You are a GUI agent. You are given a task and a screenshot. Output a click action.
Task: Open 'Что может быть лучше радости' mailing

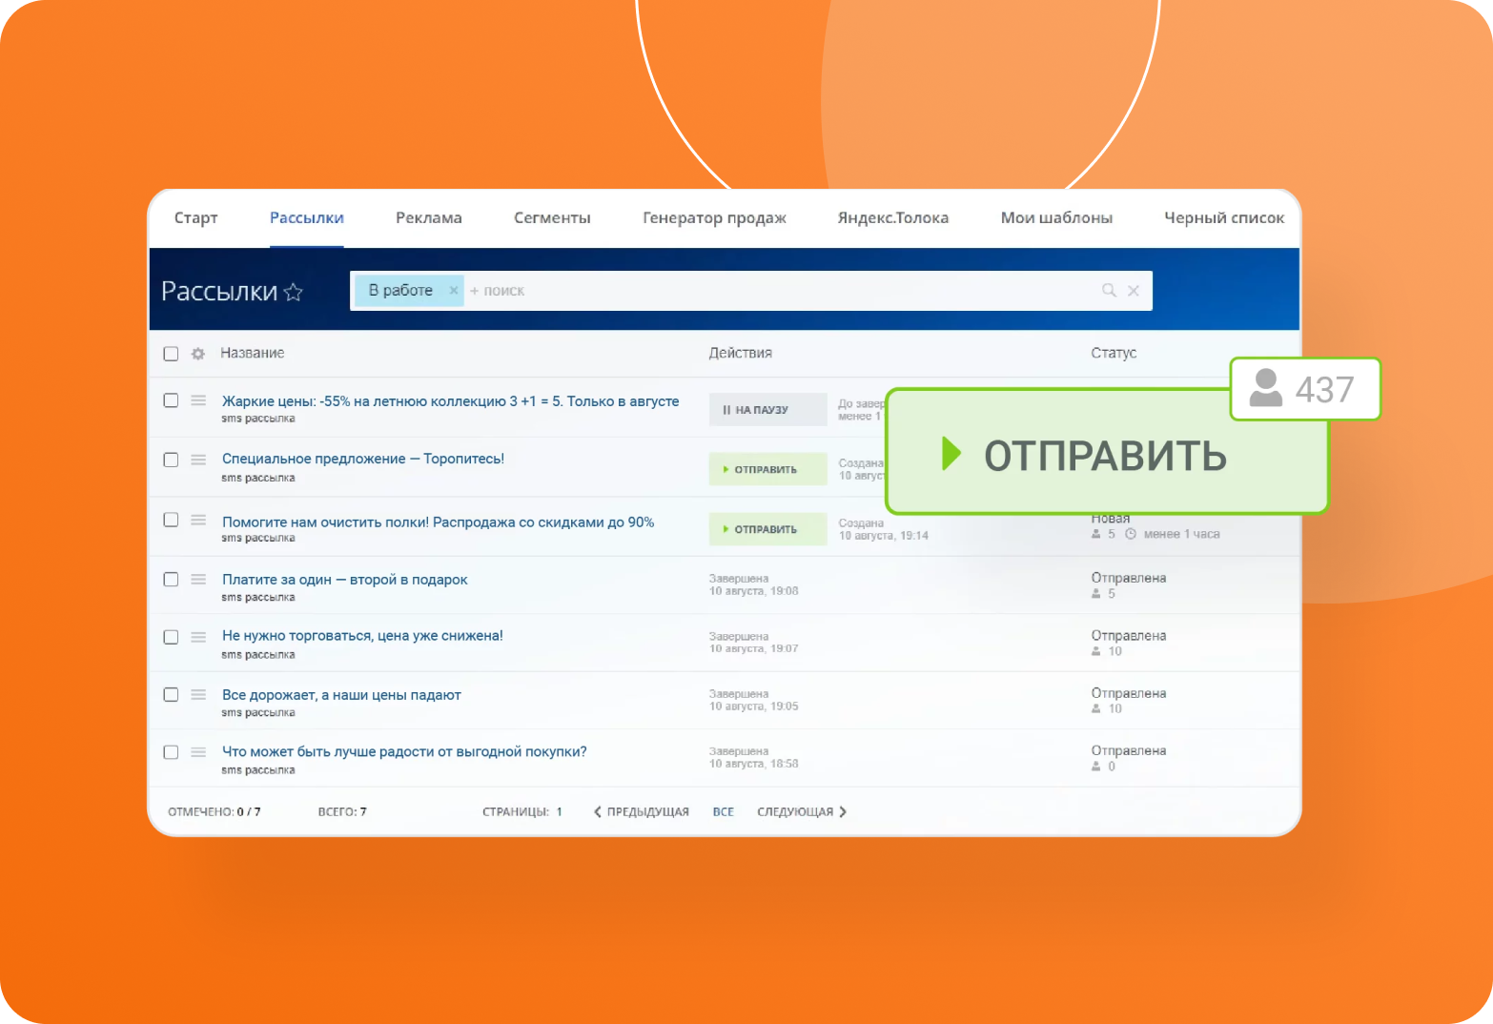(x=404, y=752)
